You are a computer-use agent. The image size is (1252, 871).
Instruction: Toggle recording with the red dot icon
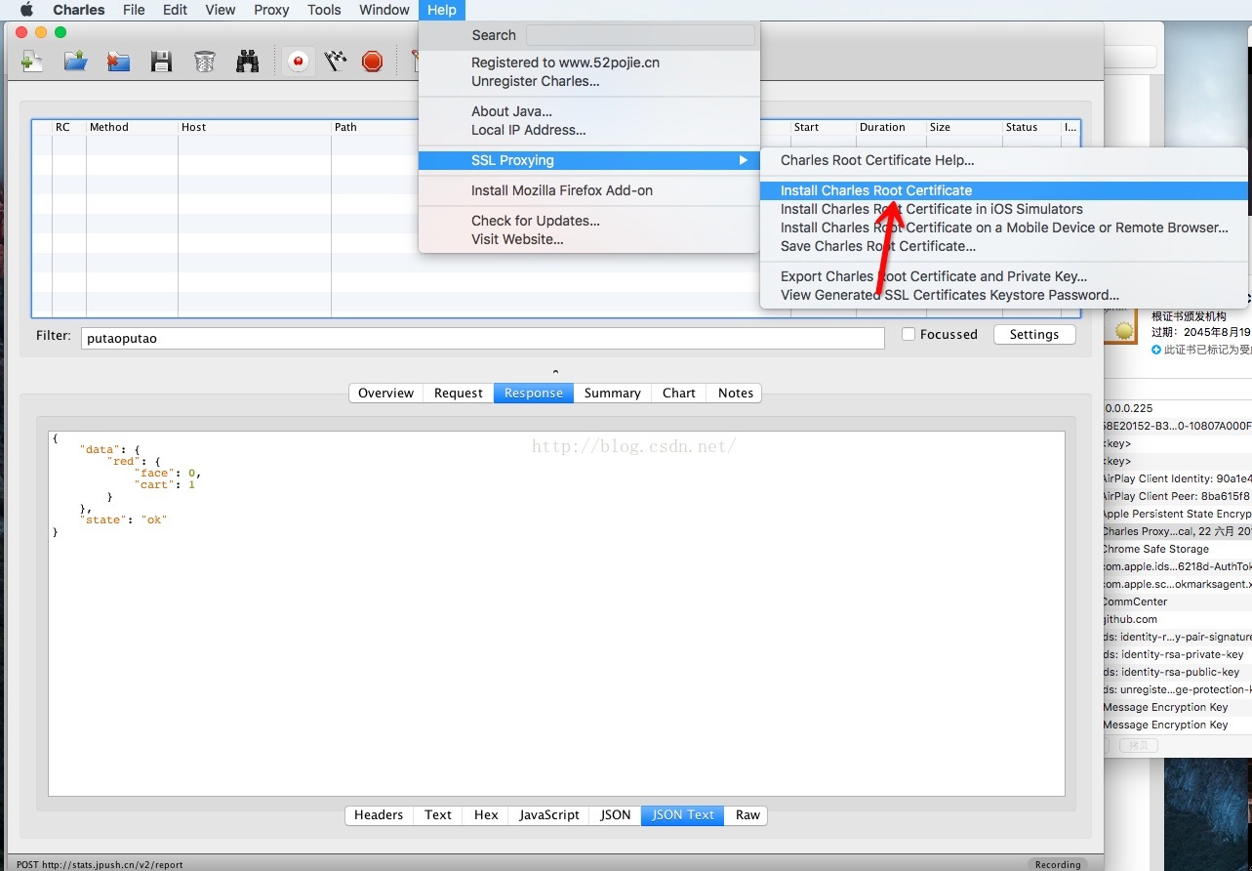pos(299,62)
